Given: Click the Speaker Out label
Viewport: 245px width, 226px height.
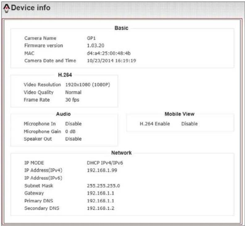Looking at the screenshot, I should click(38, 139).
